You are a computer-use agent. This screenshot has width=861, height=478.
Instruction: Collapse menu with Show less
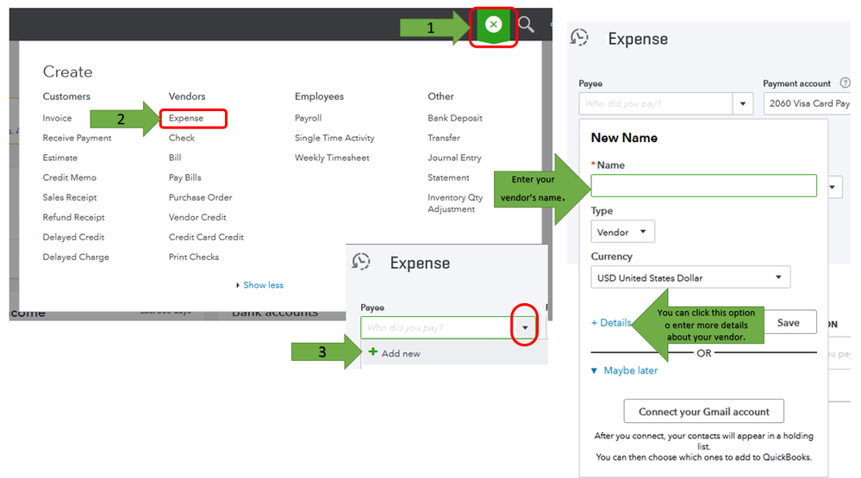pyautogui.click(x=259, y=285)
